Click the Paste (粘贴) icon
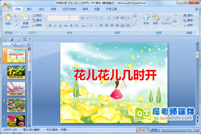 point(8,17)
